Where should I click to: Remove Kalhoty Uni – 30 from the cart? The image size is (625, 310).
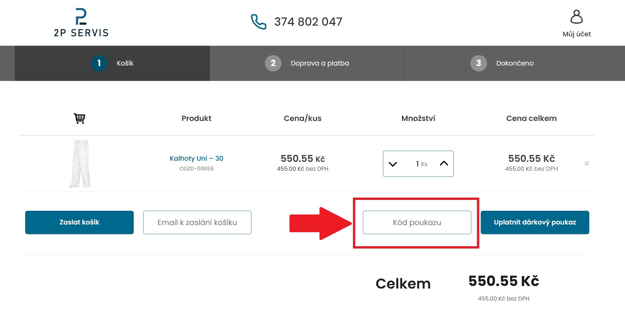[x=586, y=163]
